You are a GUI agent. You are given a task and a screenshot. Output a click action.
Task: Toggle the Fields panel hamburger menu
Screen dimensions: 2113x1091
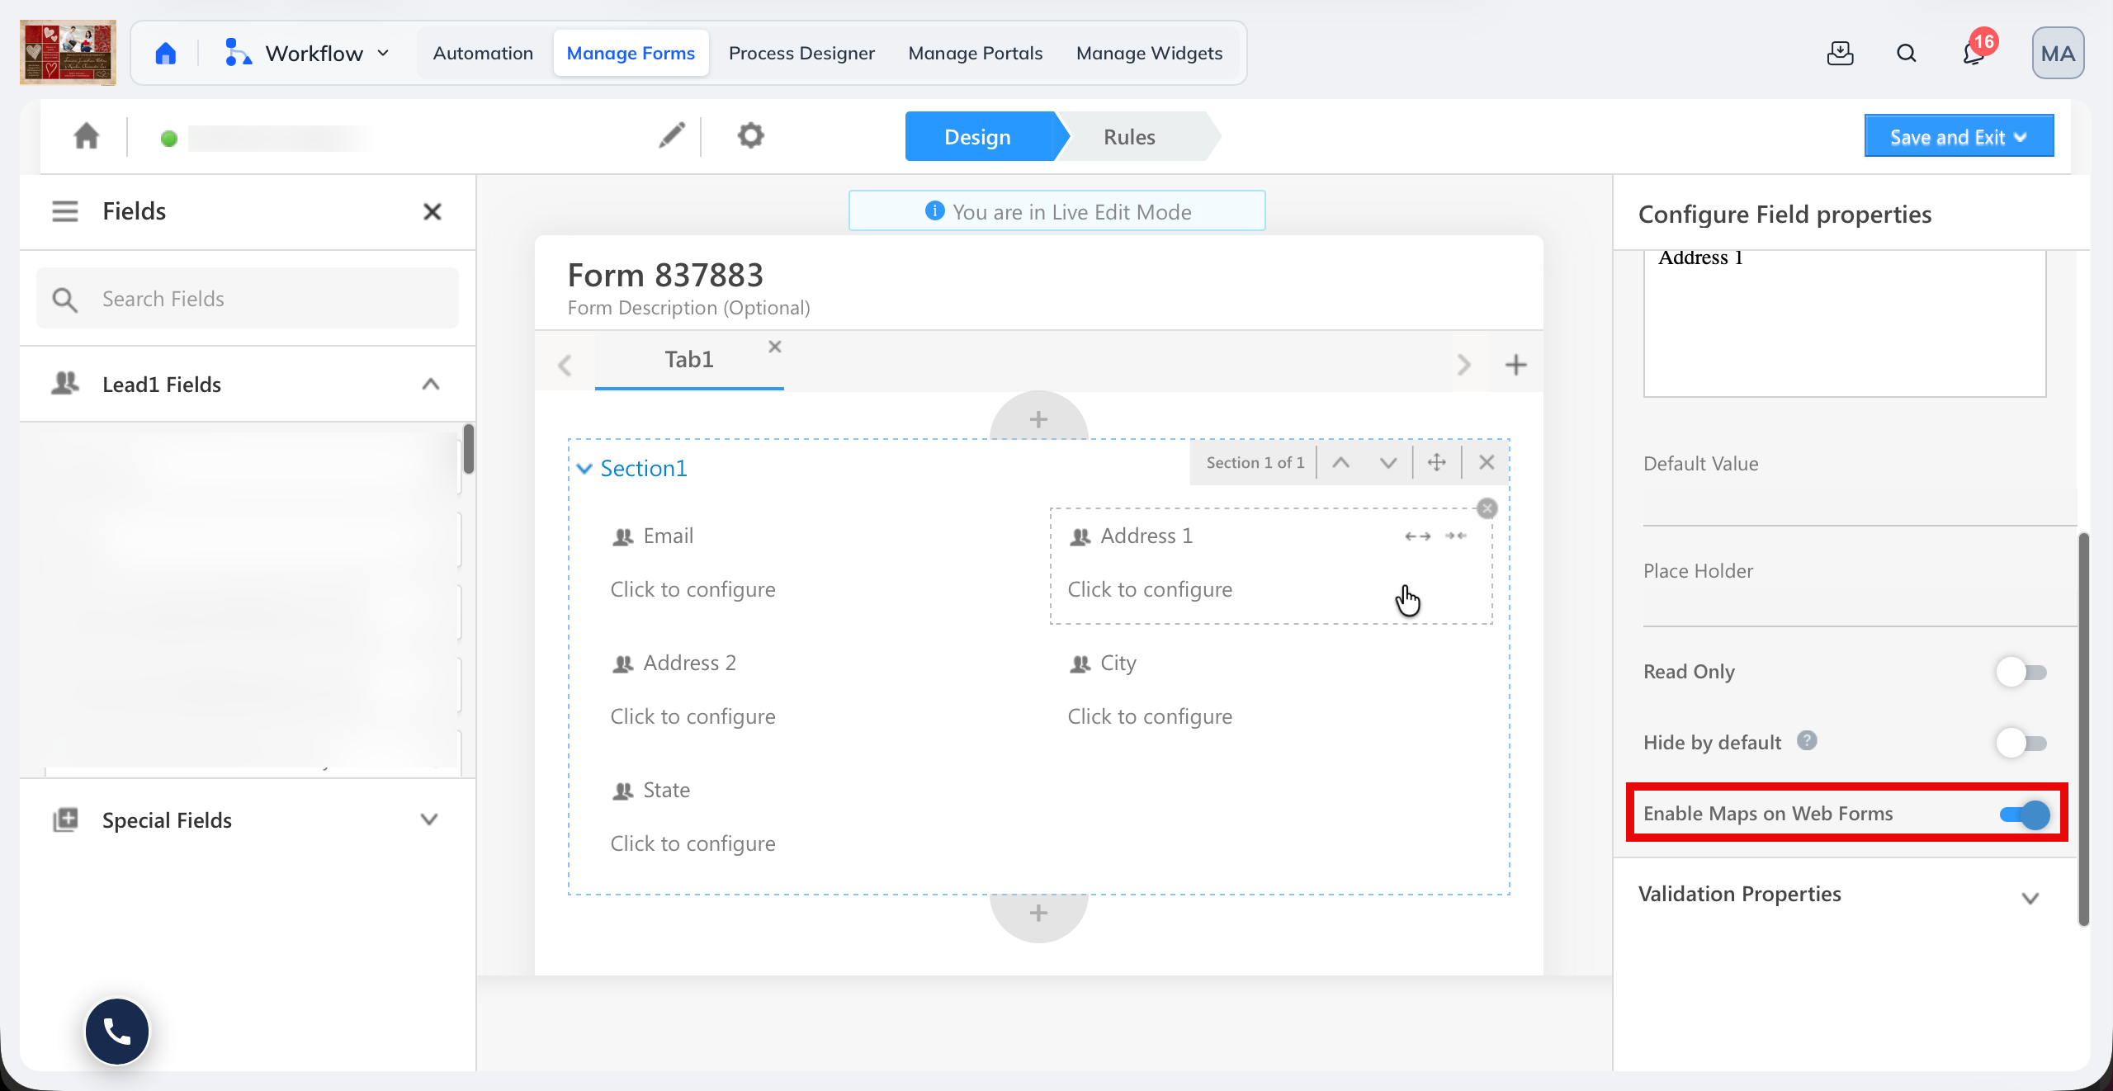65,211
